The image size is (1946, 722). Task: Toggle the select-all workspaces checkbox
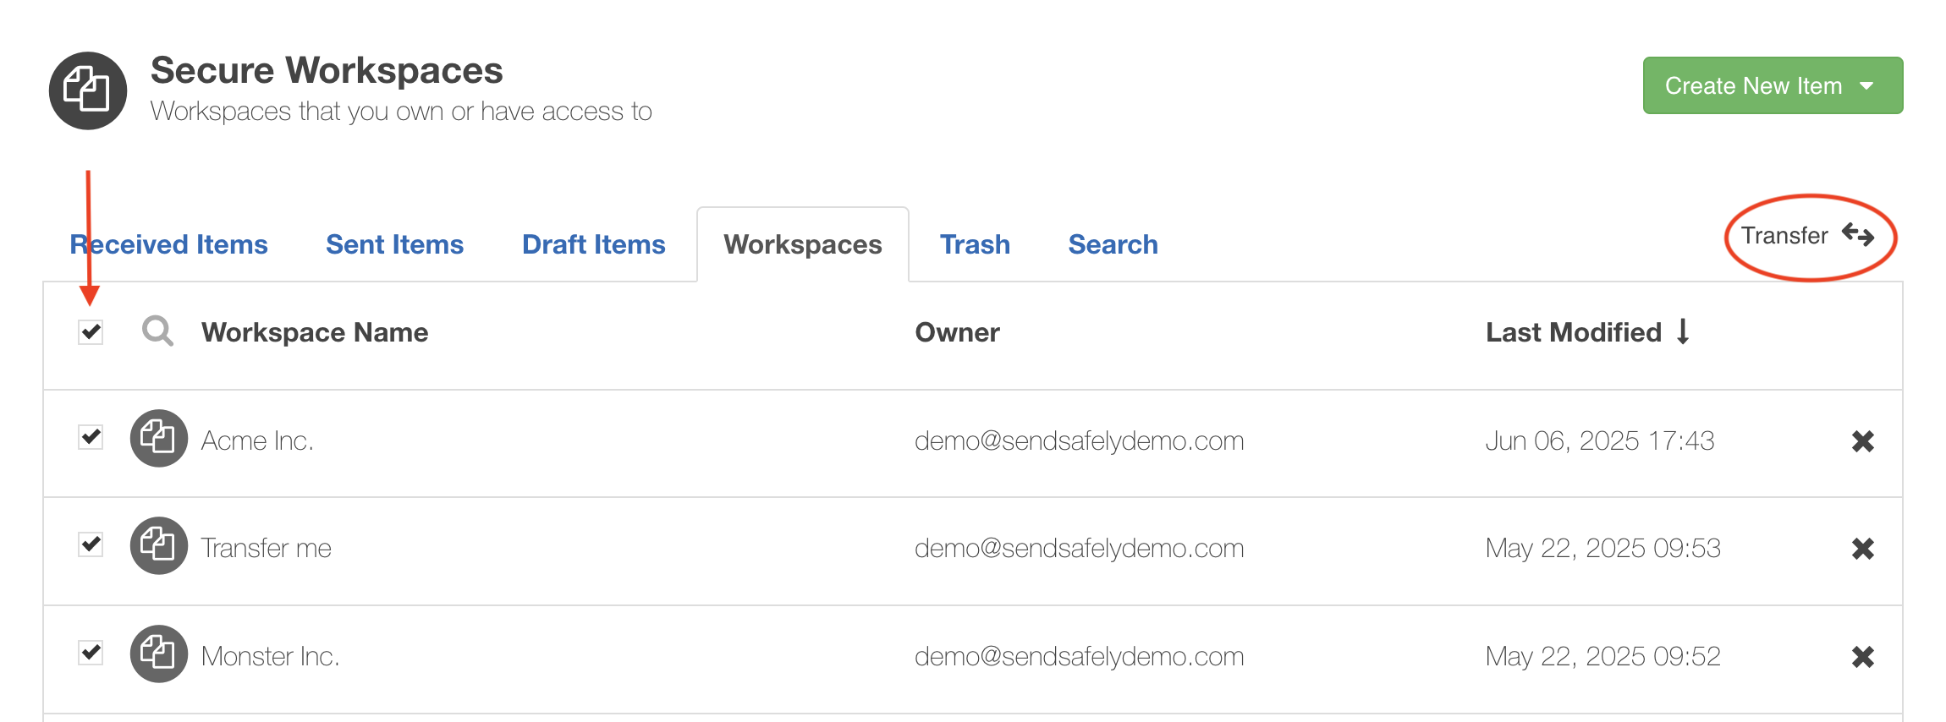coord(91,331)
